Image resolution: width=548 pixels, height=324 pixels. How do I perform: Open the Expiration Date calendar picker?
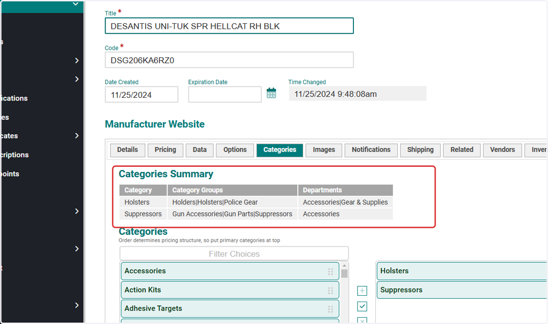[271, 93]
